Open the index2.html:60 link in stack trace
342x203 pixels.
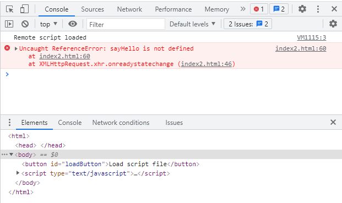pos(64,56)
